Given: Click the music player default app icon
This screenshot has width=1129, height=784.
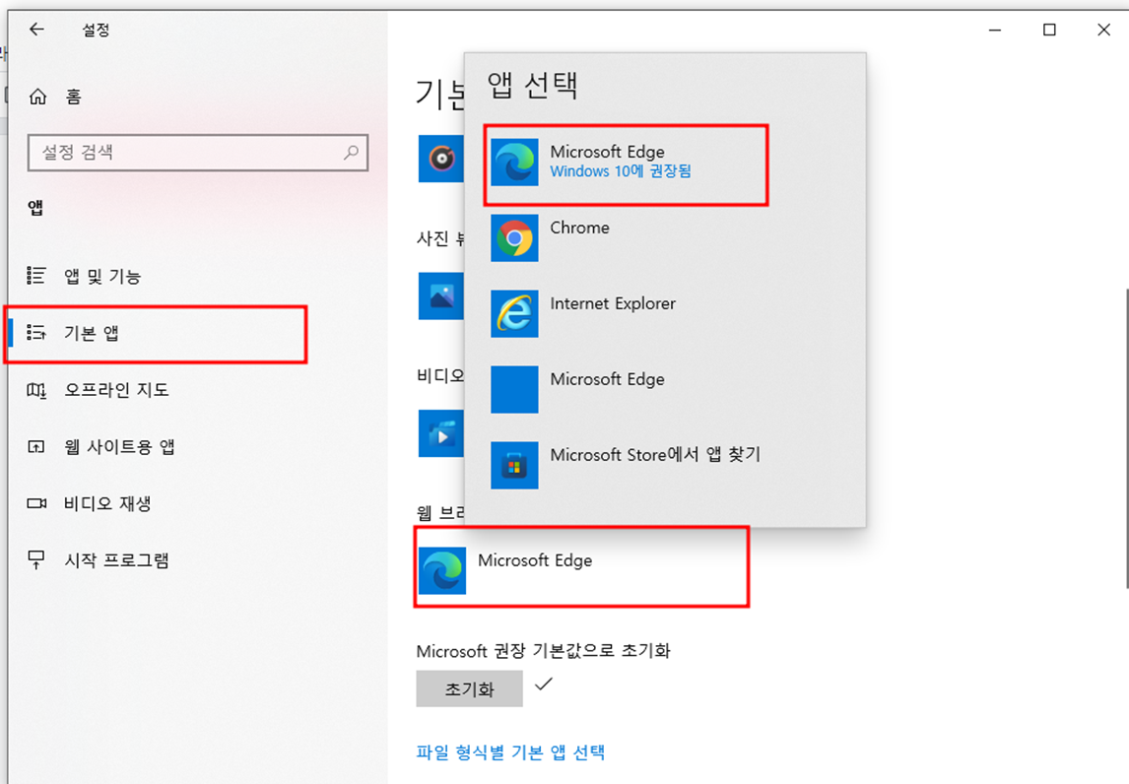Looking at the screenshot, I should [x=440, y=159].
